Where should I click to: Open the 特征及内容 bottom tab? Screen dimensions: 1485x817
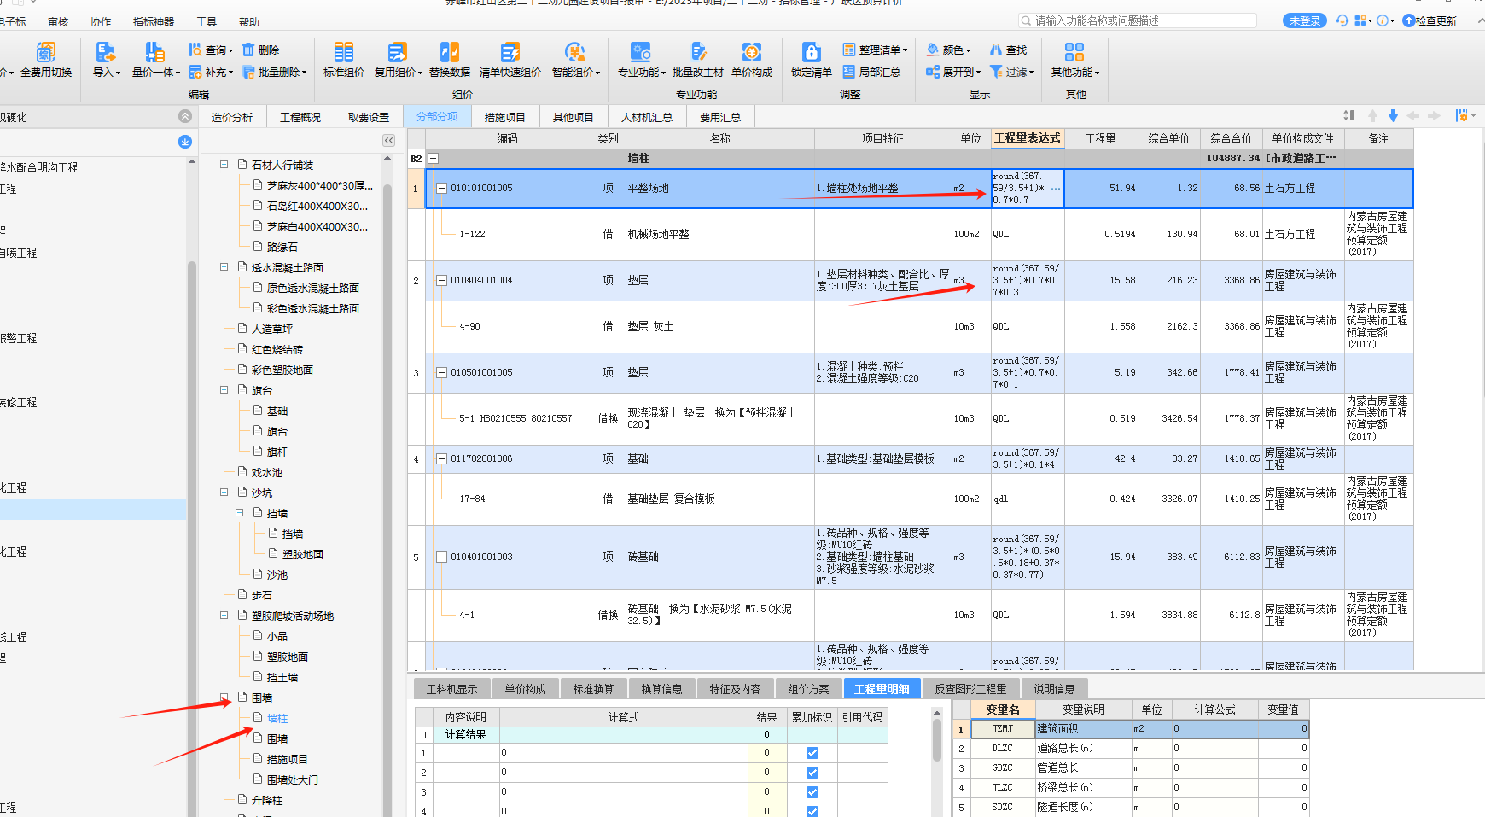coord(735,689)
